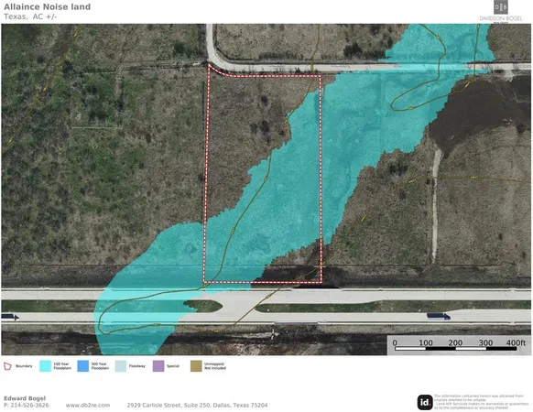Select the 100 Year Floodplain swatch
The width and height of the screenshot is (533, 412).
tap(45, 366)
